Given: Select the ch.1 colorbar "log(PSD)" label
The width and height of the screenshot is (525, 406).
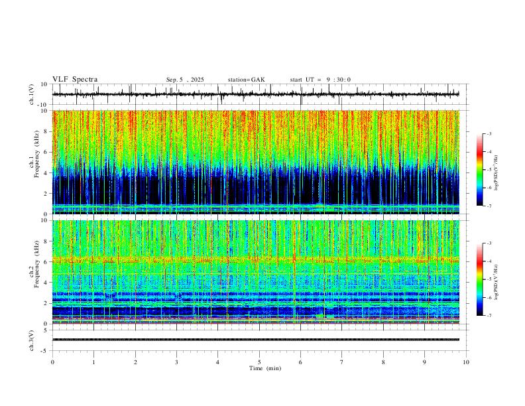Looking at the screenshot, I should [x=496, y=173].
